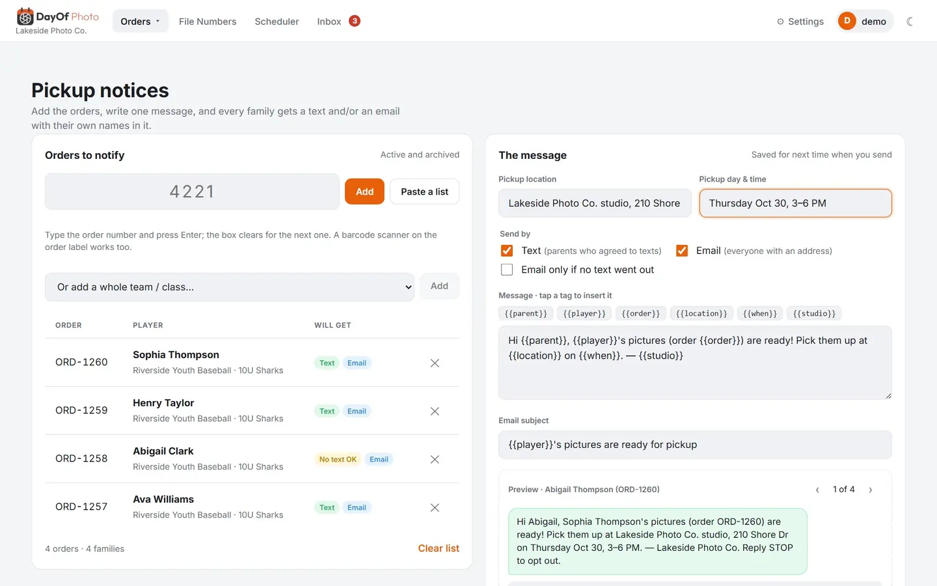Click the Text badge on Sophia Thompson's row

327,363
